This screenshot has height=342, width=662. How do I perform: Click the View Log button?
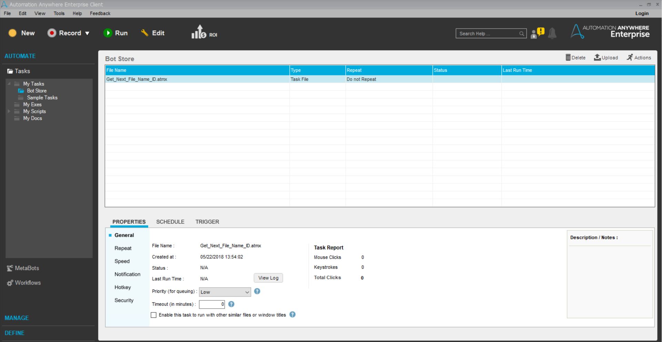tap(268, 278)
